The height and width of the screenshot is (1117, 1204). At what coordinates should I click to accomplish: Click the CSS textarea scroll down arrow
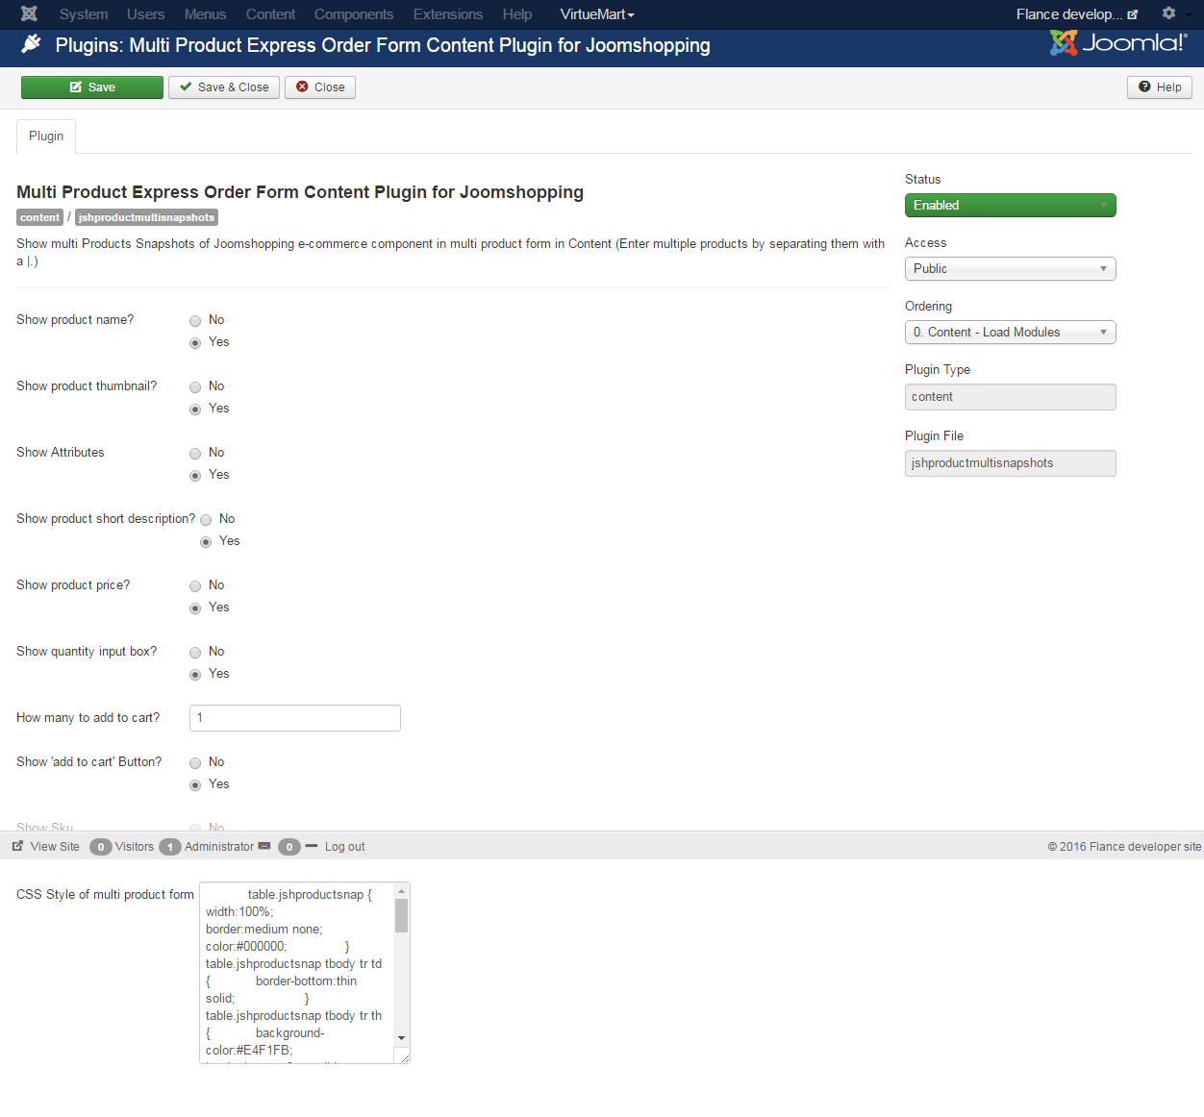(x=402, y=1039)
